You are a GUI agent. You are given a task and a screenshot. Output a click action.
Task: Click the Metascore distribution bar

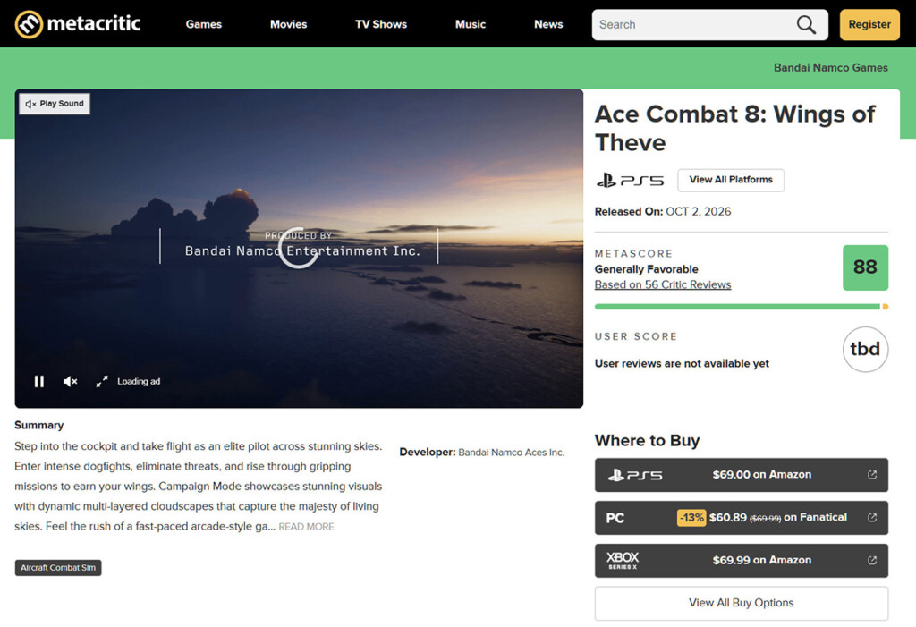pos(742,307)
